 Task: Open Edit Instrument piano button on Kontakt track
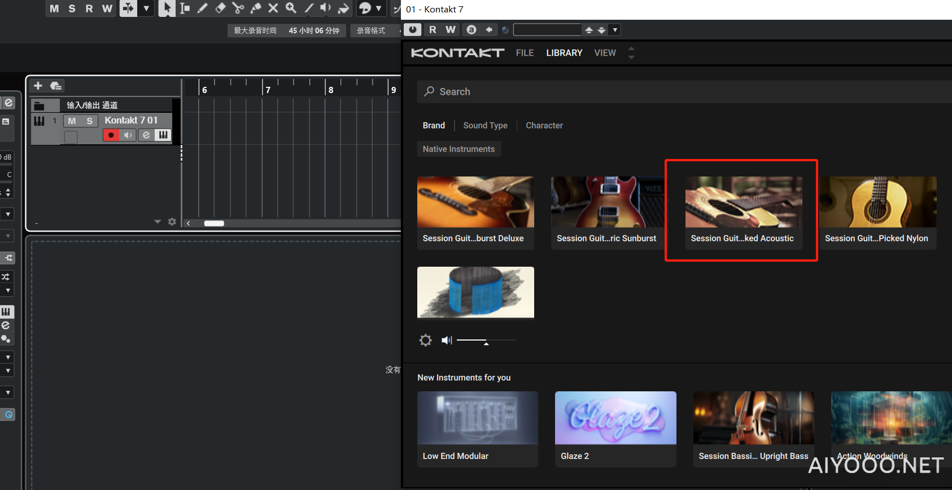point(163,135)
